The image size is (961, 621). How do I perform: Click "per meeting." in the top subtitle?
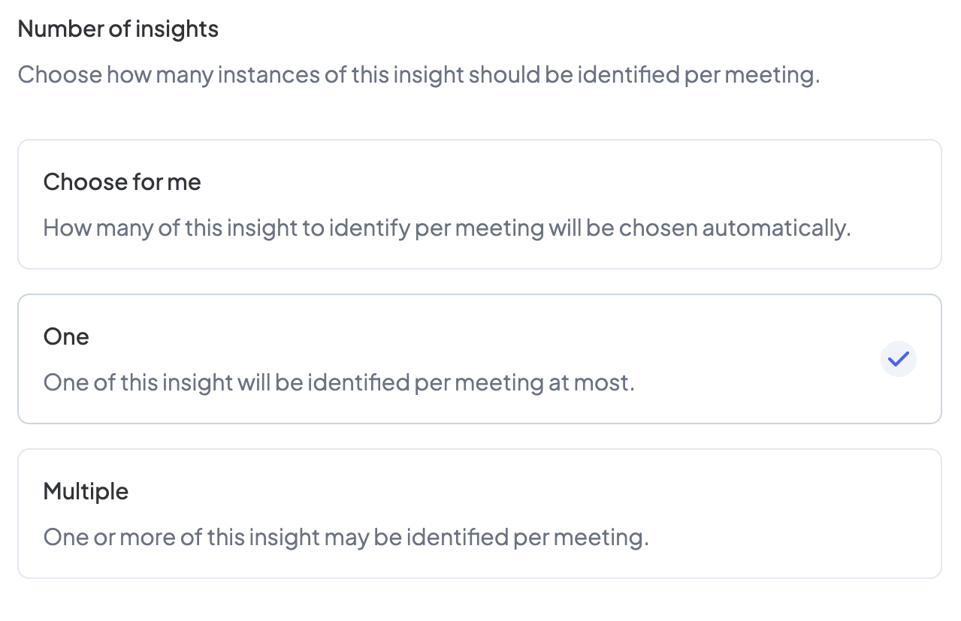(751, 75)
